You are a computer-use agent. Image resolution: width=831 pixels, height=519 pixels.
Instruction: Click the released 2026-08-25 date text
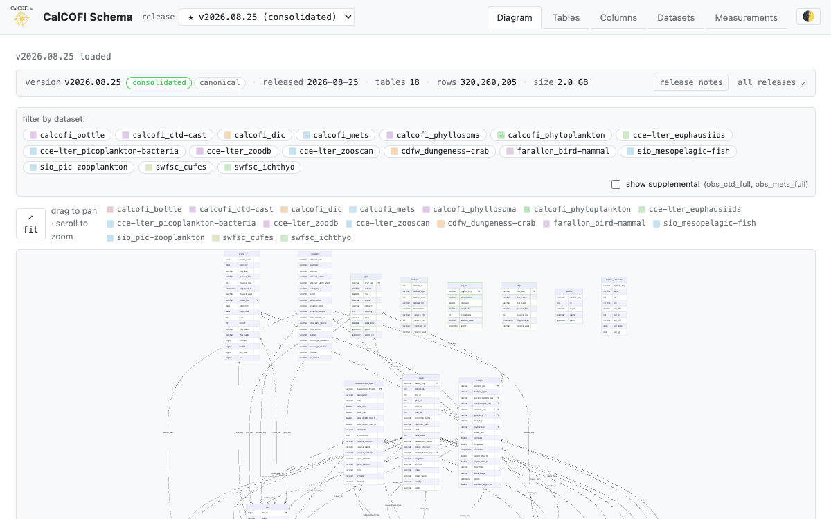pyautogui.click(x=310, y=82)
